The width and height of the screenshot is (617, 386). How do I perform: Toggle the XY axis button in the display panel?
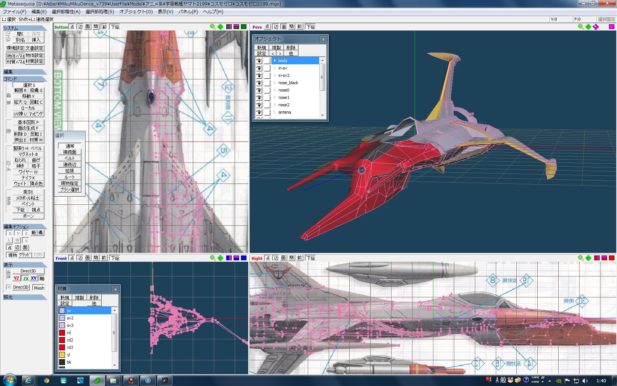(x=34, y=278)
